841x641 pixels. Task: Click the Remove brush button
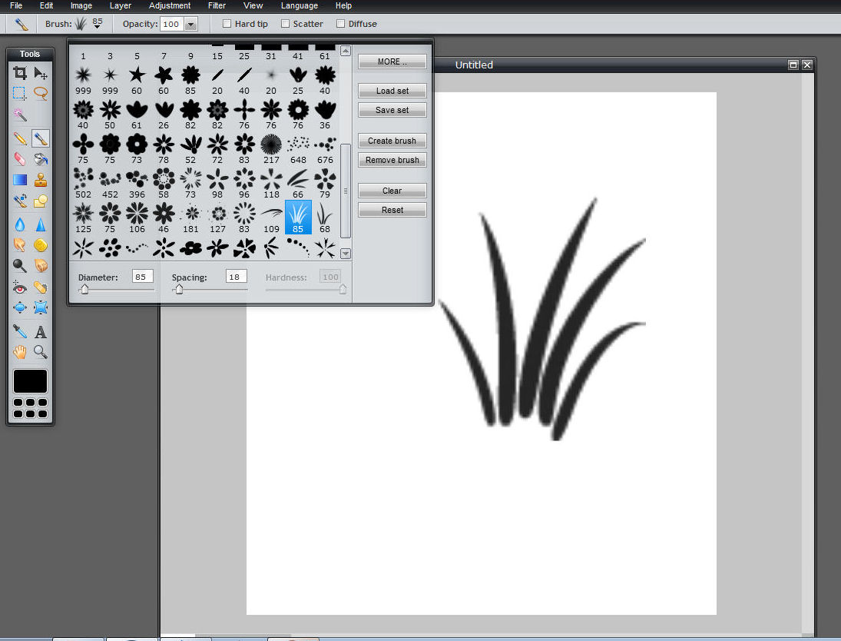point(392,160)
